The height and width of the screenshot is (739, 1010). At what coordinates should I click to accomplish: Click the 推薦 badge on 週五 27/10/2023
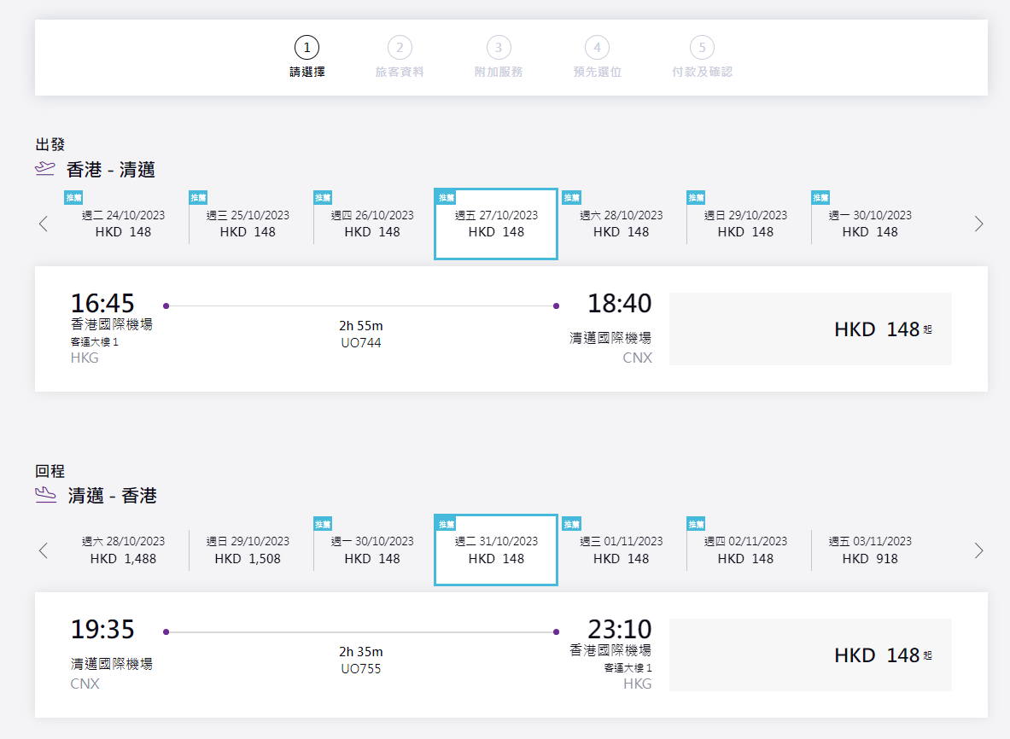(x=445, y=197)
